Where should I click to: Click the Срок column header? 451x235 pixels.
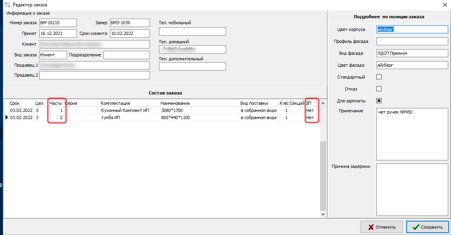pyautogui.click(x=15, y=103)
